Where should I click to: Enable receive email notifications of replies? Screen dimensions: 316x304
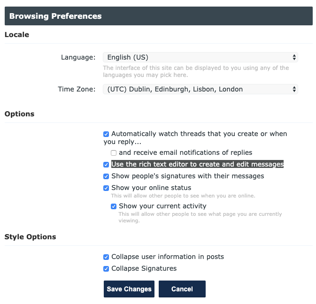click(x=114, y=153)
